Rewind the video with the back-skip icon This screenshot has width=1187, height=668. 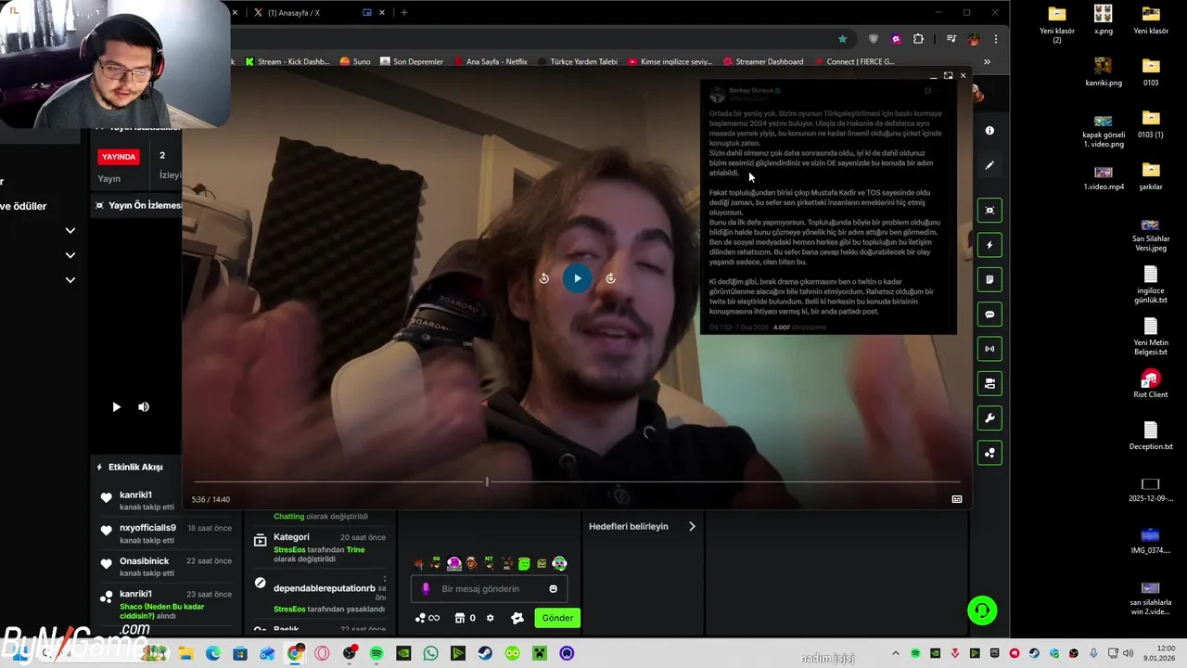(x=544, y=278)
